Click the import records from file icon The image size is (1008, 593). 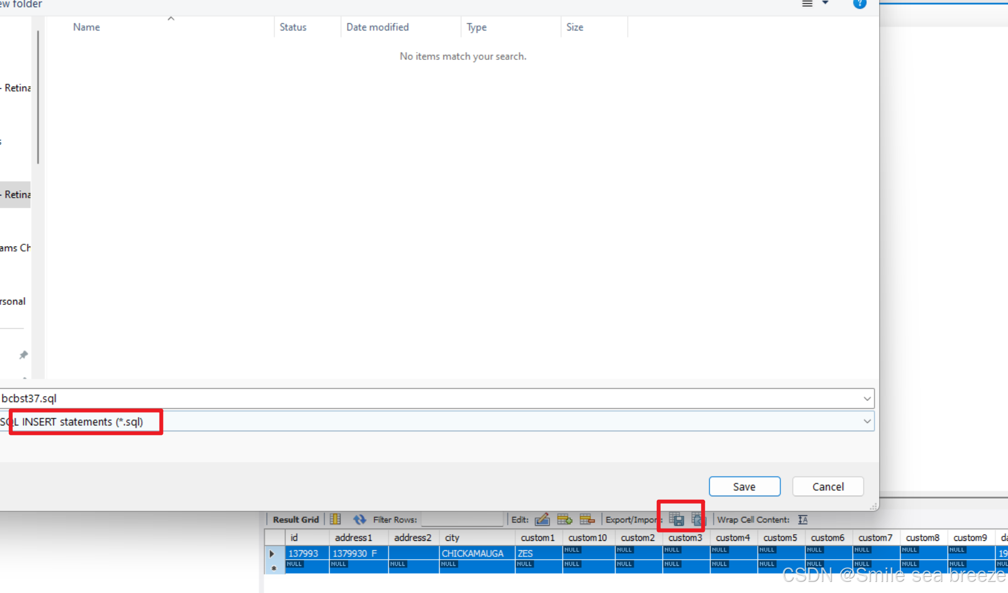(697, 519)
